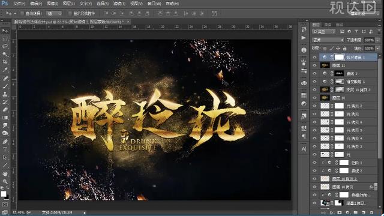Switch to the 路径 panel tab
The width and height of the screenshot is (384, 216).
tap(339, 25)
